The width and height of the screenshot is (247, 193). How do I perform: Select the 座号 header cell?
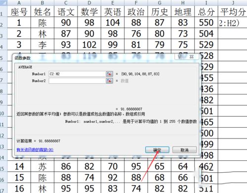click(x=19, y=11)
